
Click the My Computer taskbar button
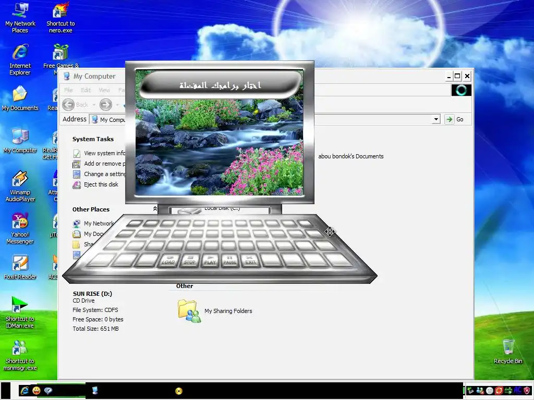[95, 391]
